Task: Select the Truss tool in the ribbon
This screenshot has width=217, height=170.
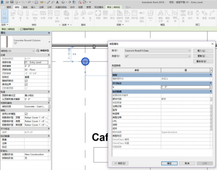Action: click(x=43, y=14)
